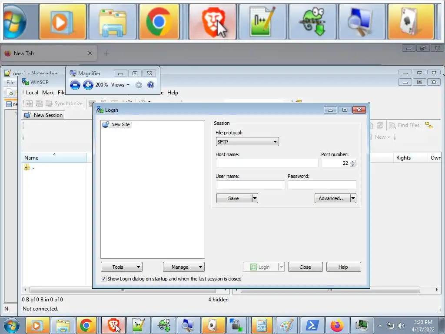The image size is (445, 334).
Task: Sort by the Name column header
Action: [54, 157]
